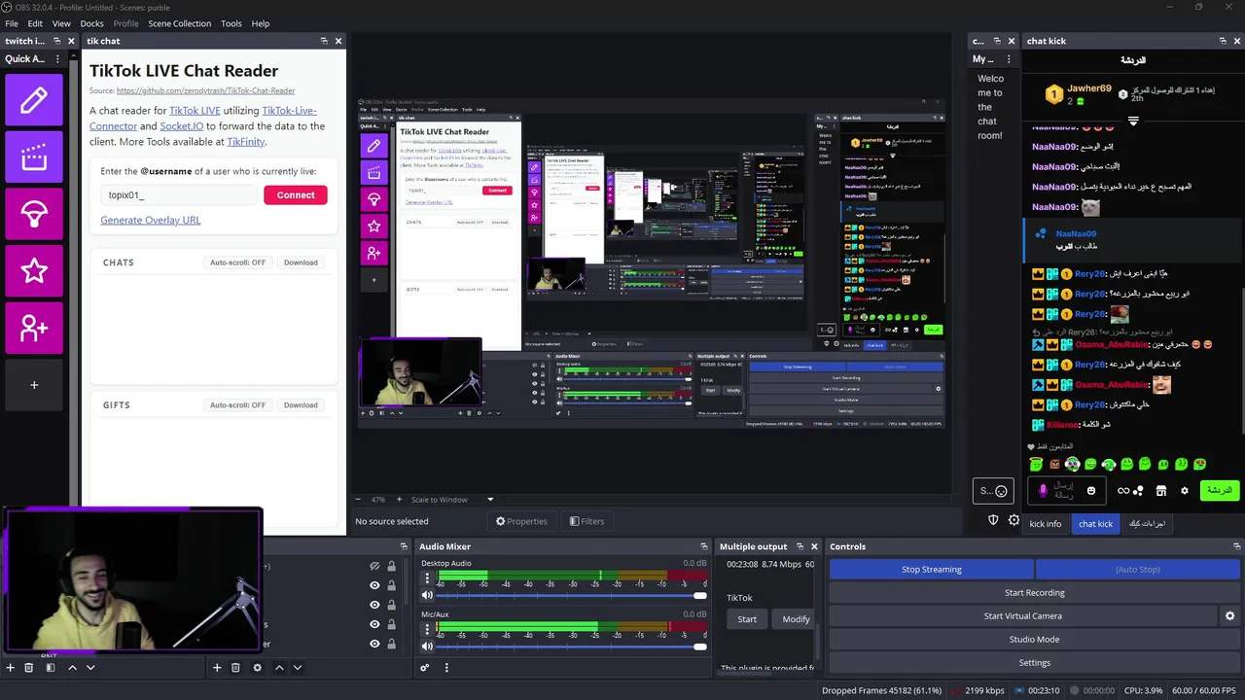The image size is (1245, 700).
Task: Open emoji picker in Kick message box
Action: coord(1091,491)
